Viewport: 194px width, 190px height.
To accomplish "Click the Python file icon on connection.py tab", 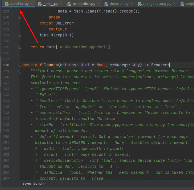I will 69,4.
